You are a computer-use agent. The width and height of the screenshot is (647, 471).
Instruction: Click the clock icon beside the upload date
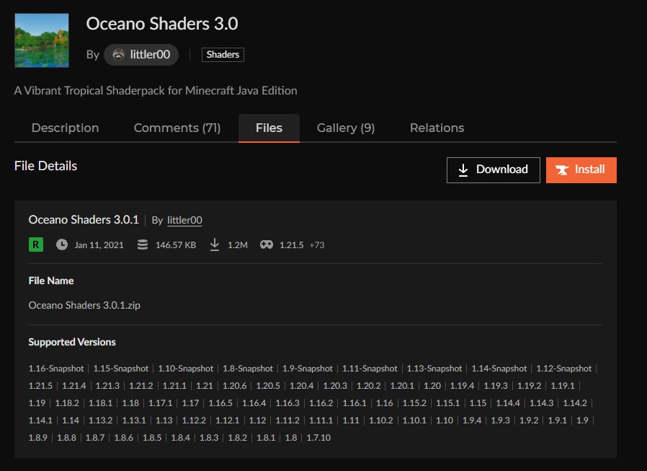point(62,245)
